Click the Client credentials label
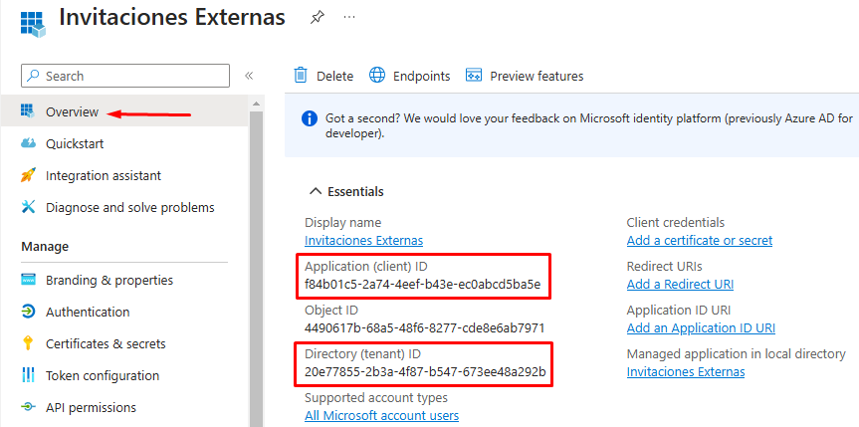Image resolution: width=859 pixels, height=427 pixels. pos(676,223)
